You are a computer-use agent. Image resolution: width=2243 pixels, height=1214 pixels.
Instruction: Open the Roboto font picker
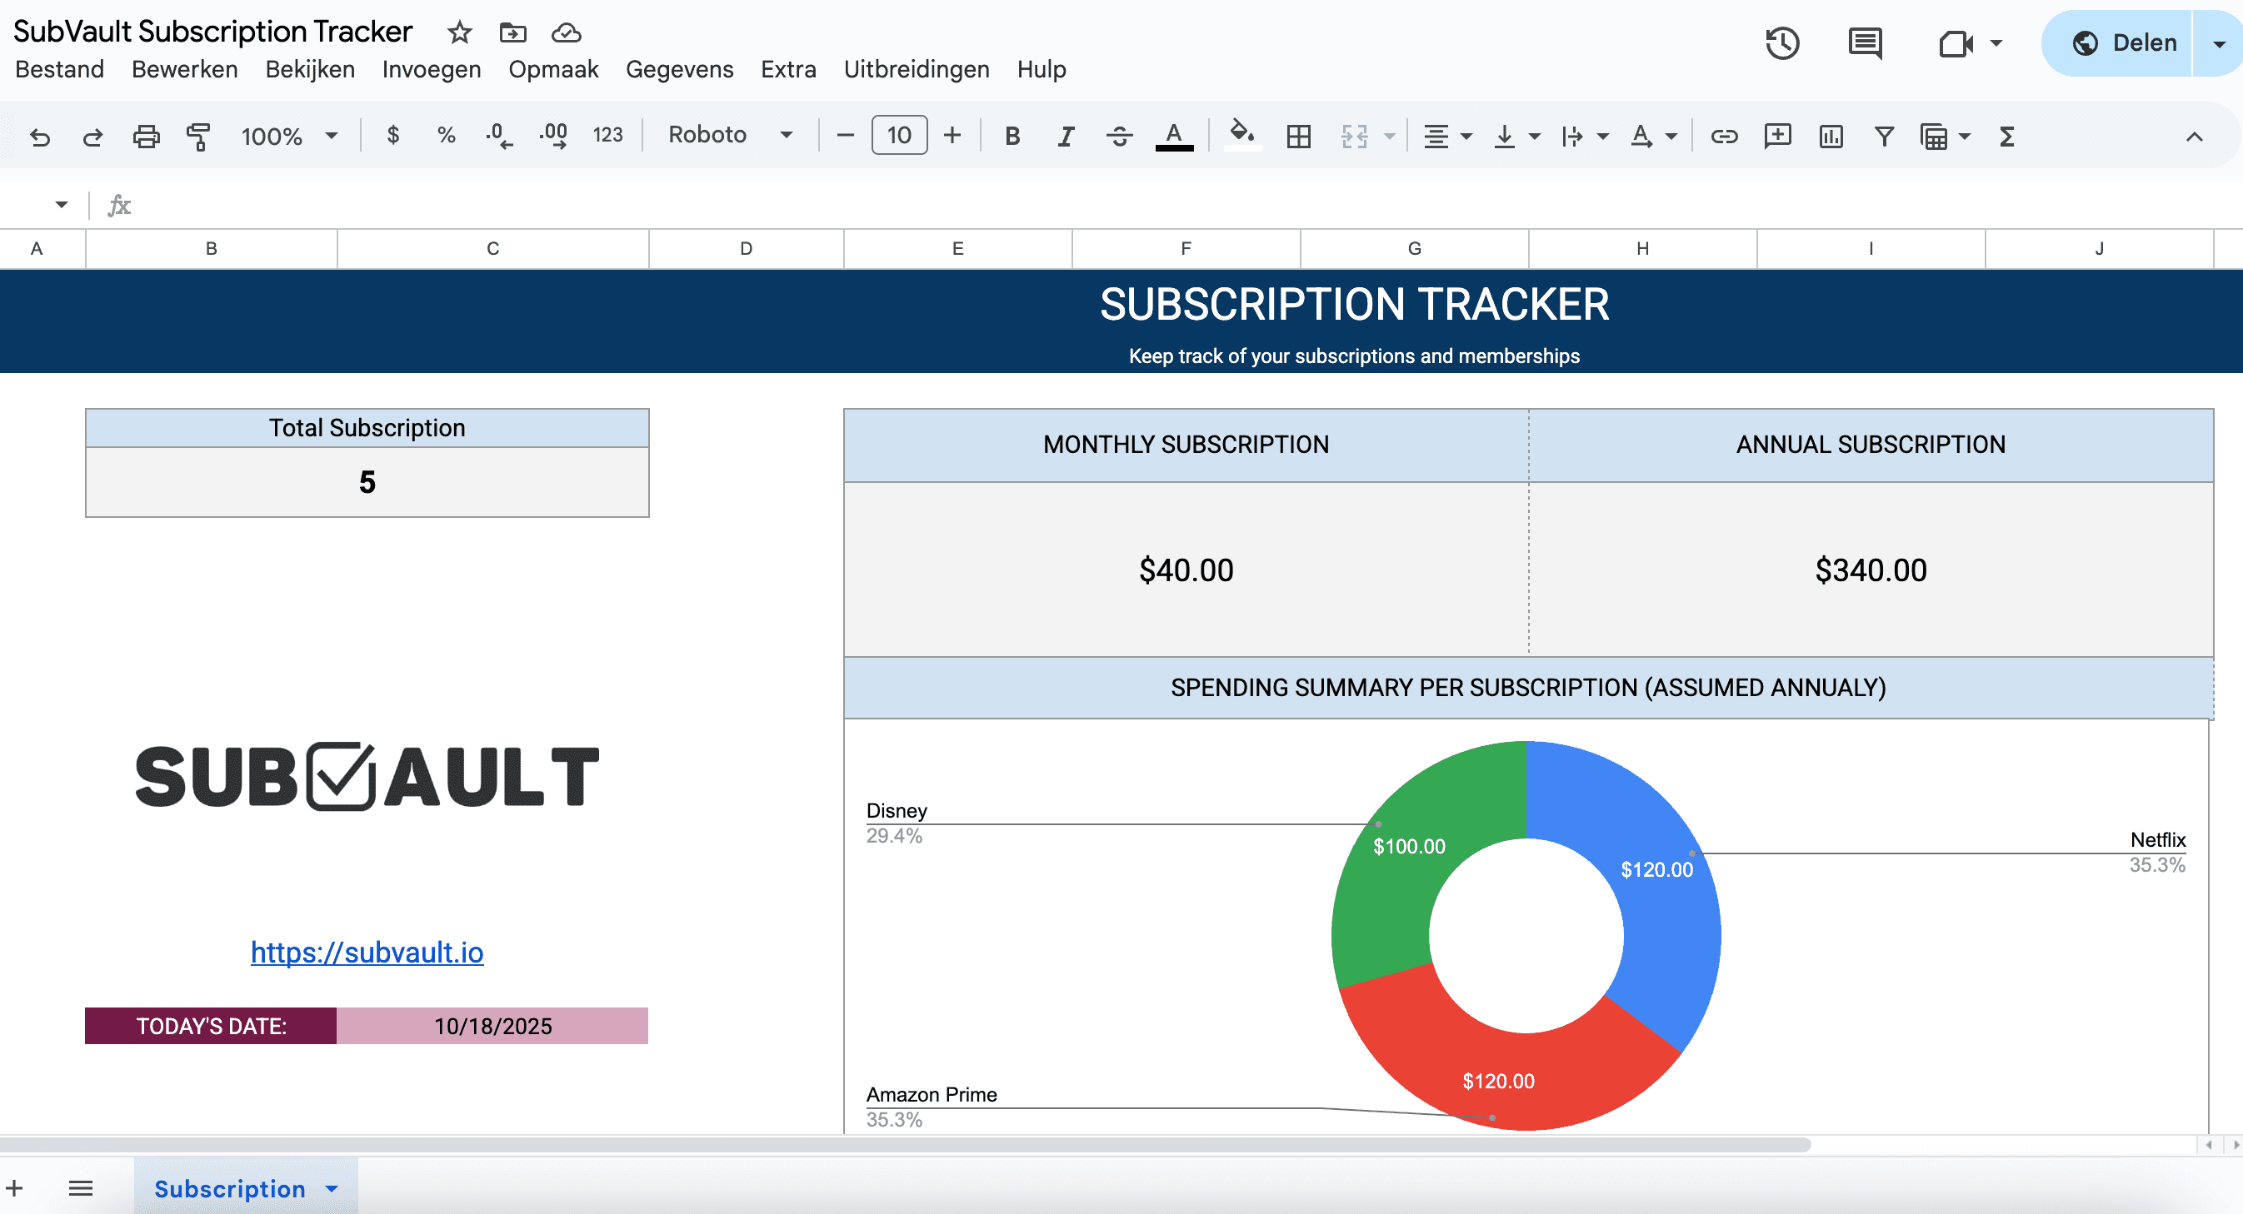pos(730,136)
